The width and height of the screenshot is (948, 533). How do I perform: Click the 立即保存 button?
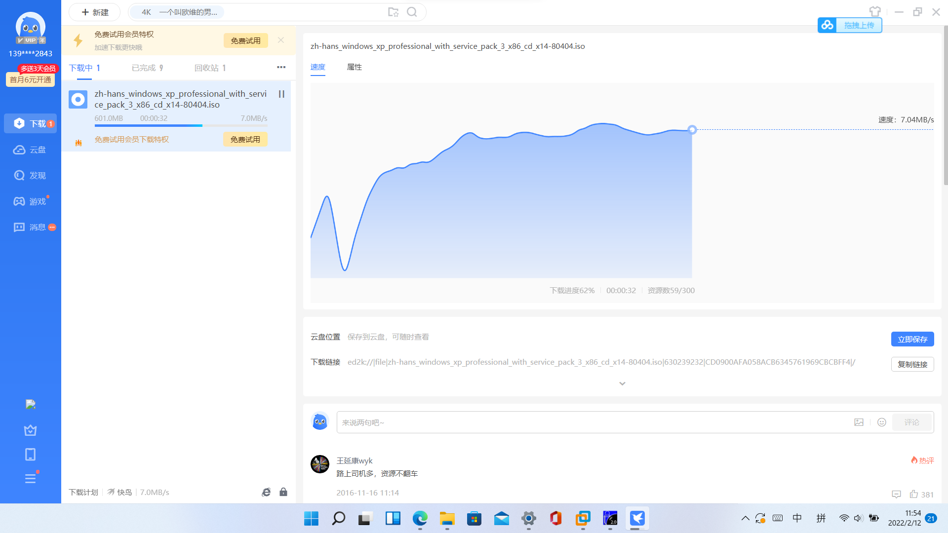[912, 339]
